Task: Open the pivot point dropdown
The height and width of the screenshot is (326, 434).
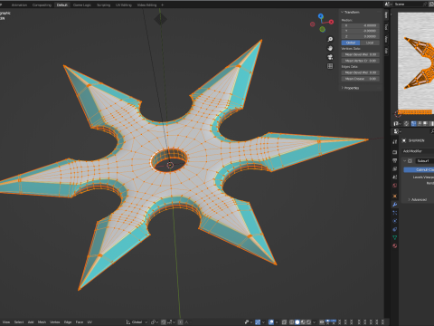Action: click(154, 322)
